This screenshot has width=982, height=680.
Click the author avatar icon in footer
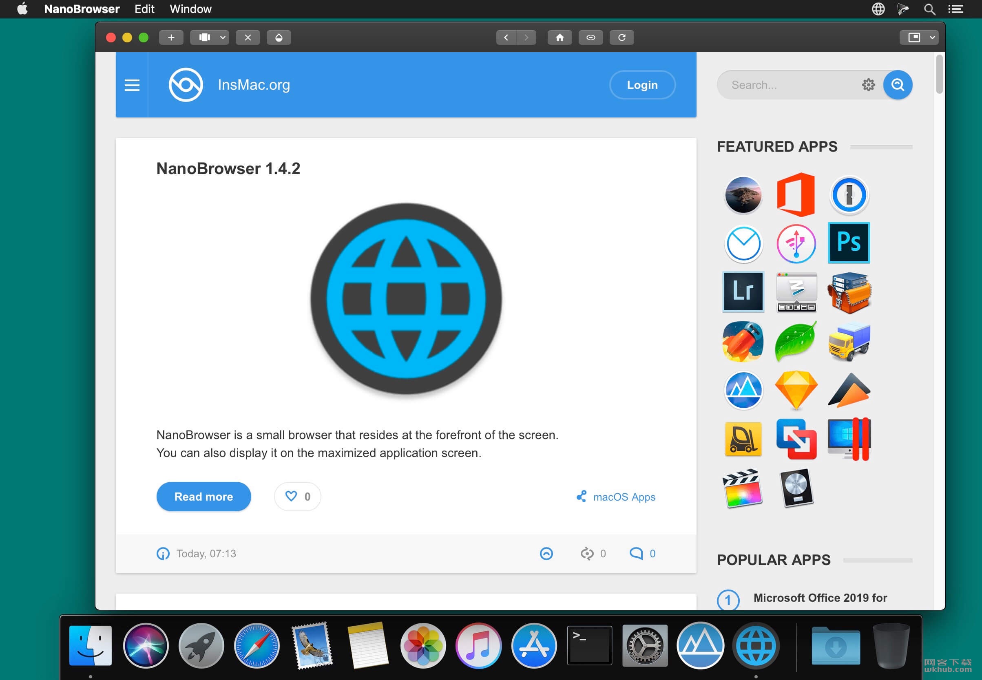pyautogui.click(x=546, y=554)
